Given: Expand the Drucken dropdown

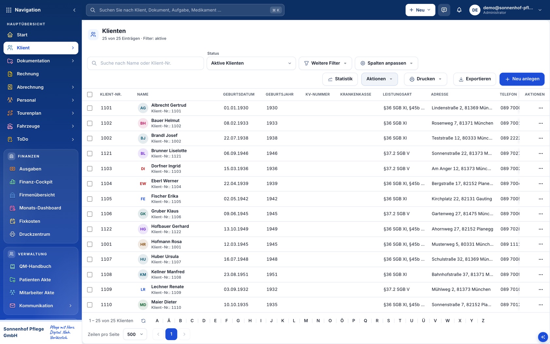Looking at the screenshot, I should coord(425,79).
